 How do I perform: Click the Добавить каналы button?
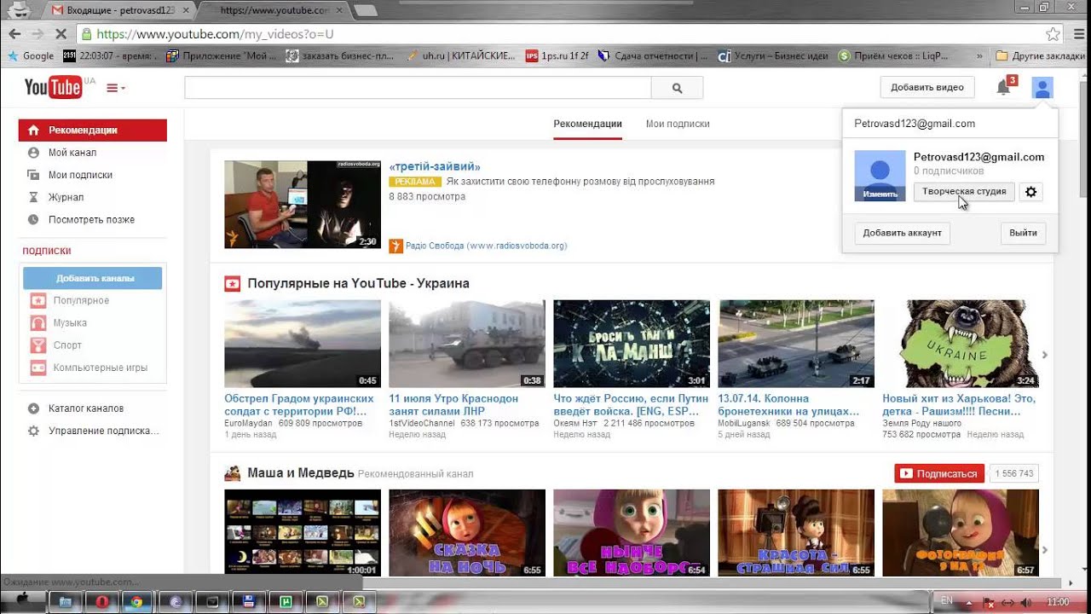[x=93, y=278]
